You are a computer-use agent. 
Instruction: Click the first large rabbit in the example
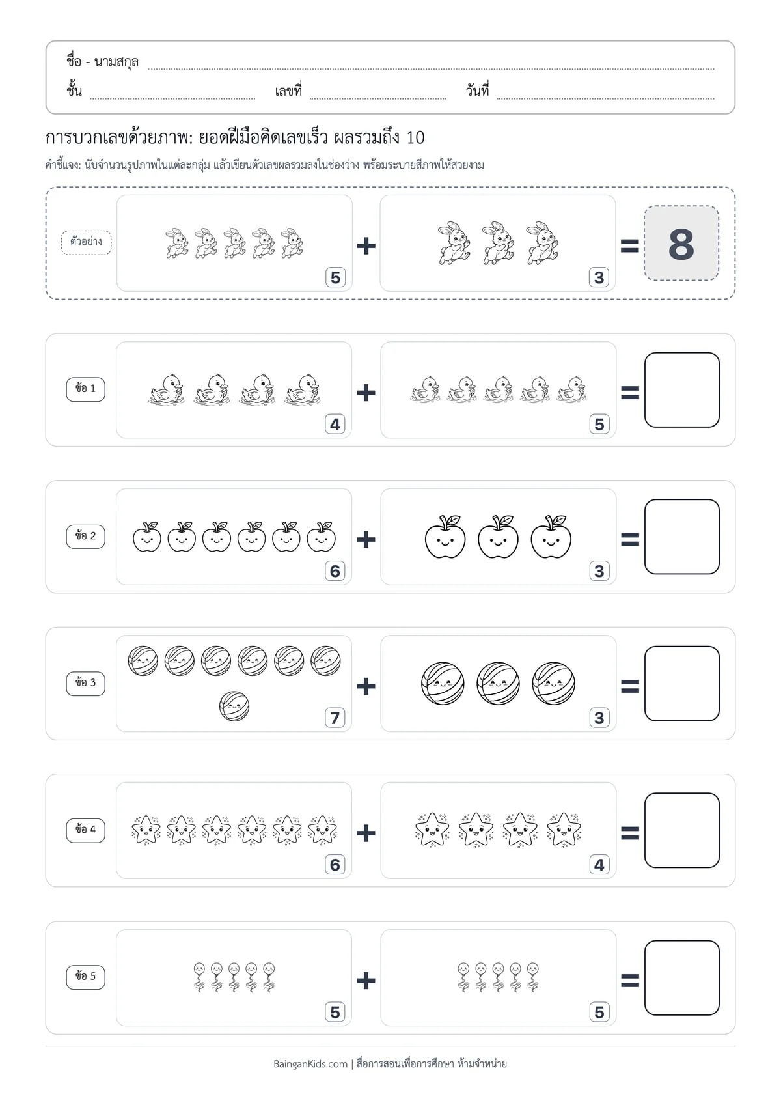(x=454, y=243)
